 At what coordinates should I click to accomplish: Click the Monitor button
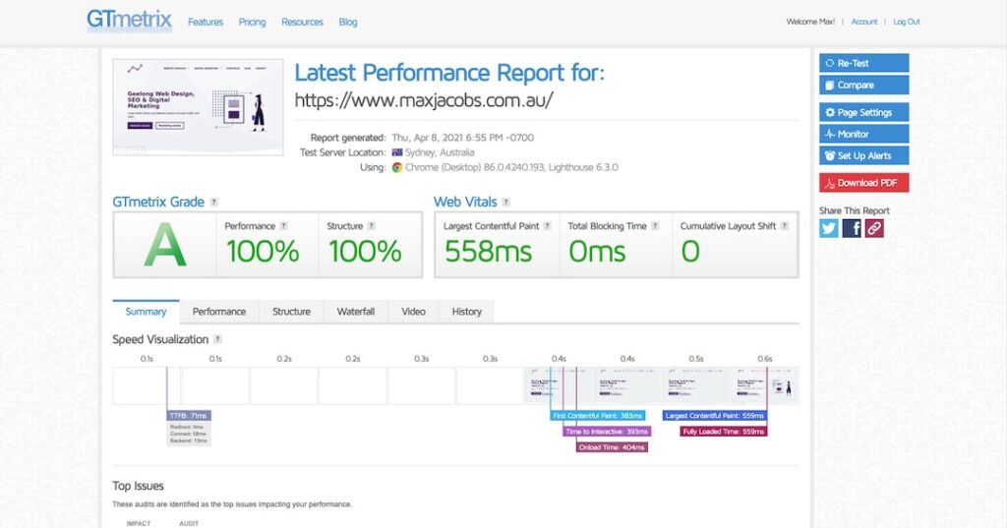(863, 134)
